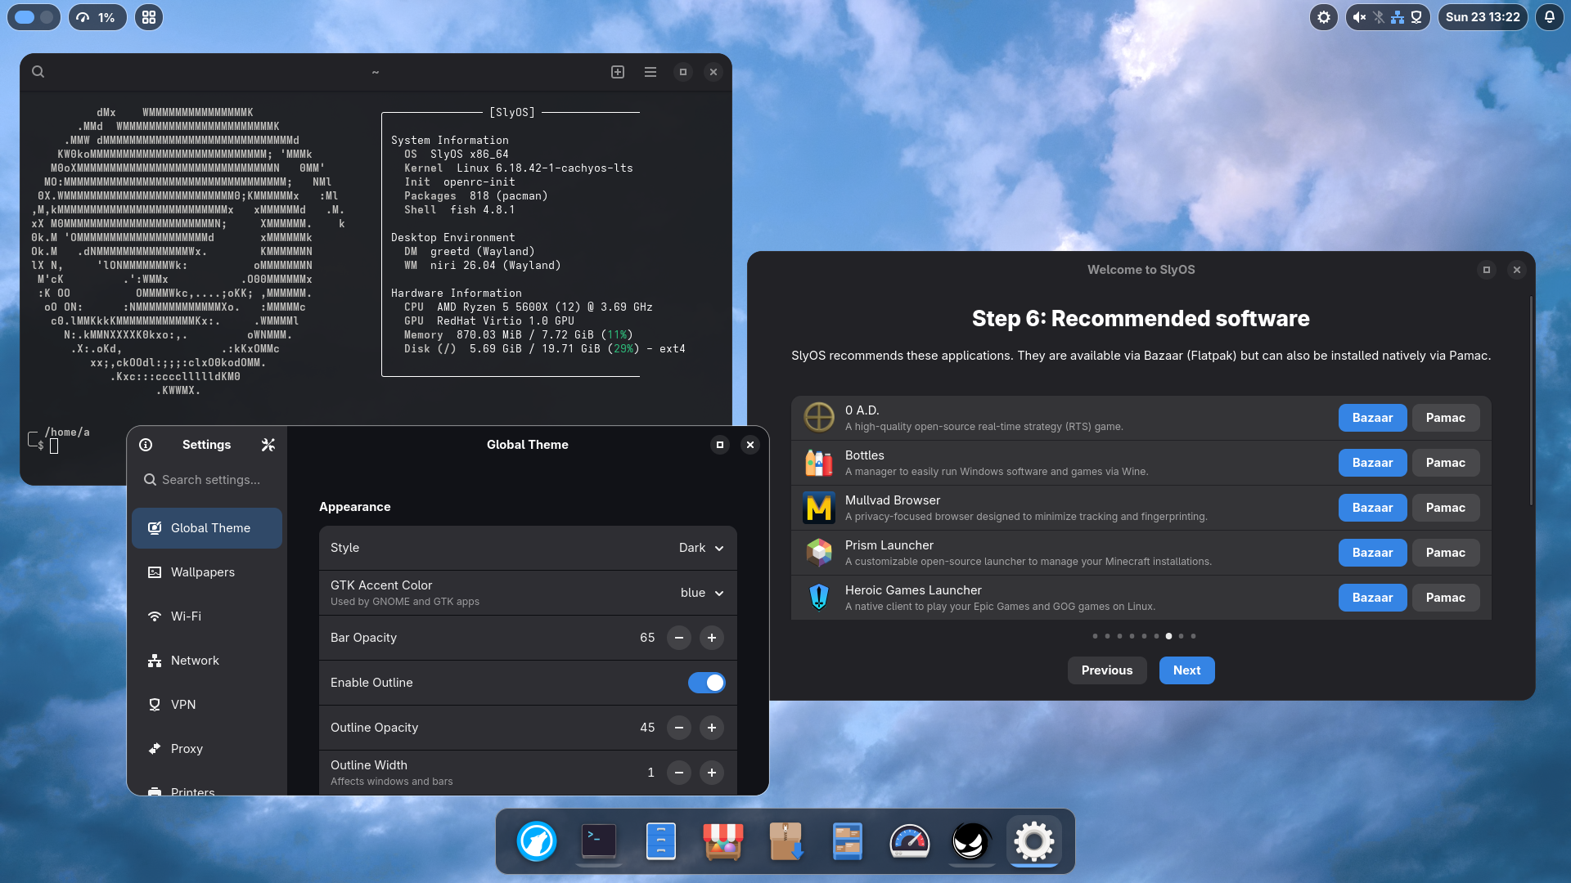The height and width of the screenshot is (883, 1571).
Task: Open the app grid launcher in top bar
Action: [x=149, y=17]
